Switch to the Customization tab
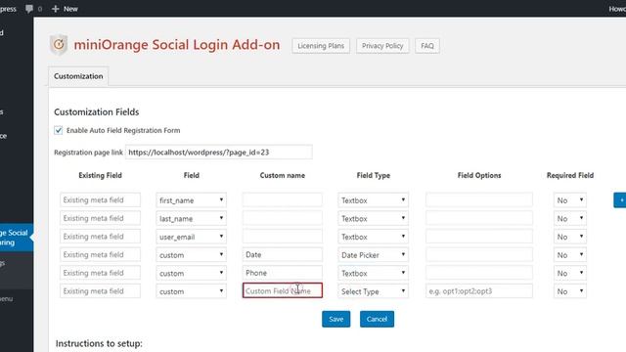Screen dimensions: 626x352 pyautogui.click(x=78, y=76)
